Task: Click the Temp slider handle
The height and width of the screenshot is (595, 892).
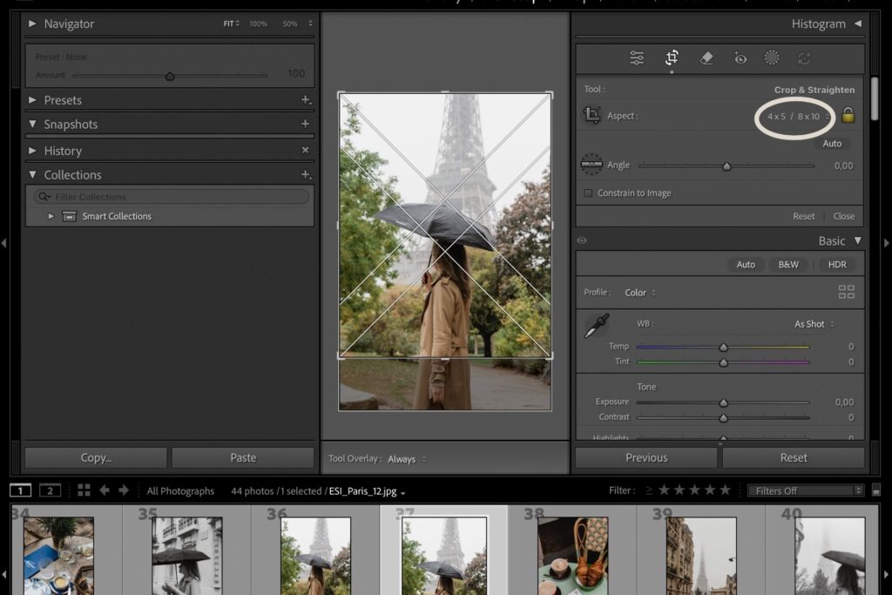Action: click(723, 347)
